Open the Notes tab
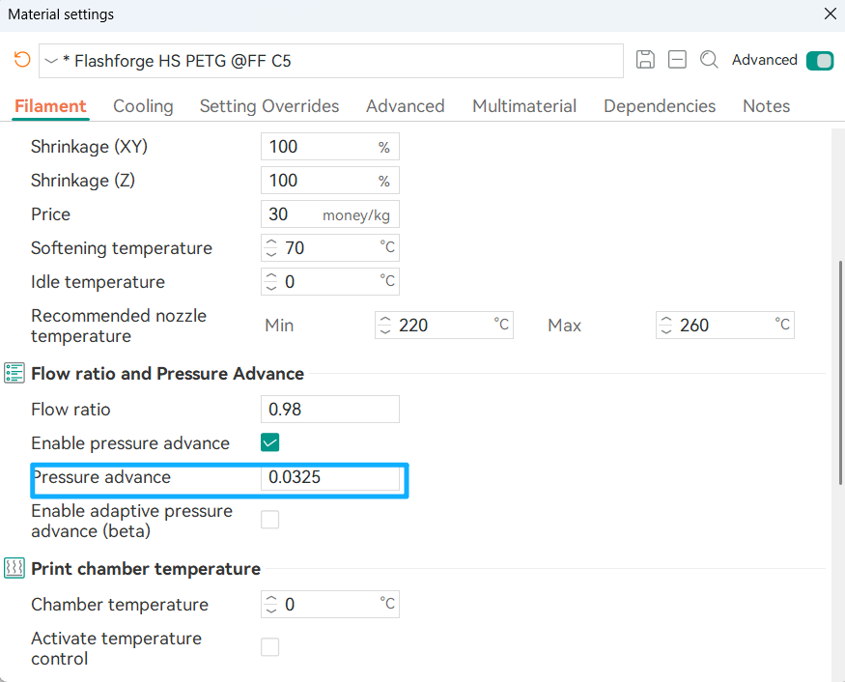 [766, 106]
